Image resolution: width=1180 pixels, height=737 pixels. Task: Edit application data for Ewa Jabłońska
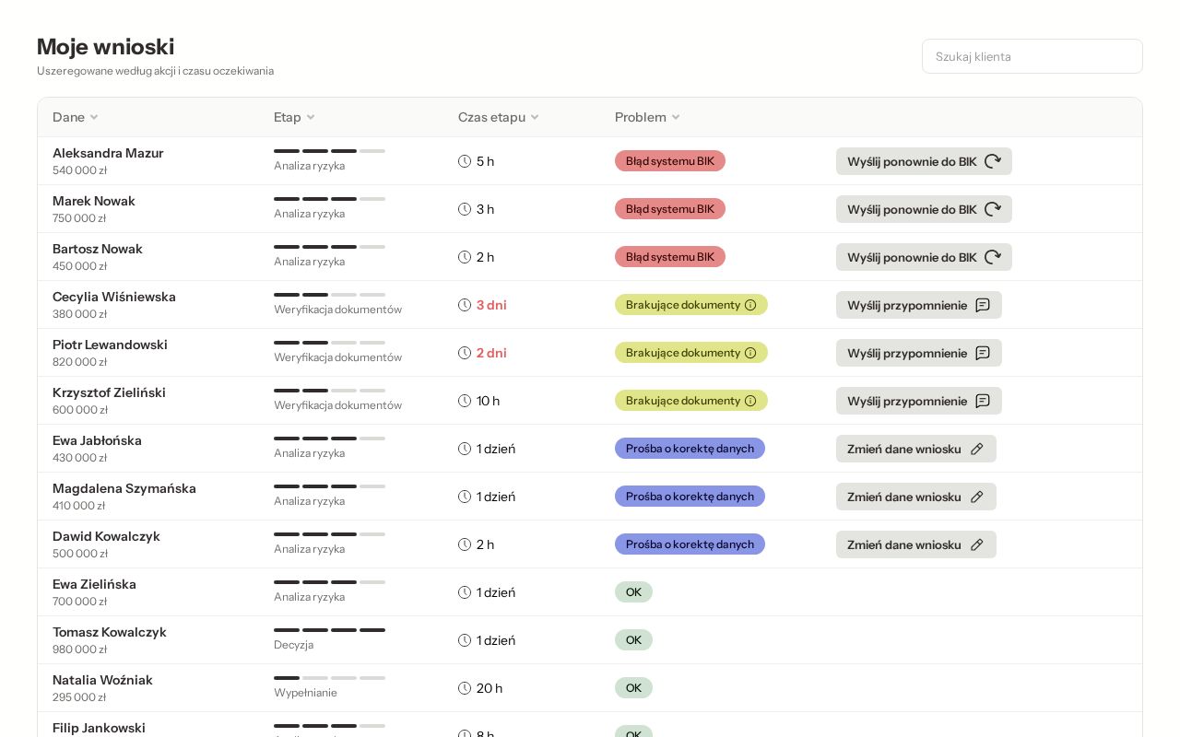tap(916, 449)
